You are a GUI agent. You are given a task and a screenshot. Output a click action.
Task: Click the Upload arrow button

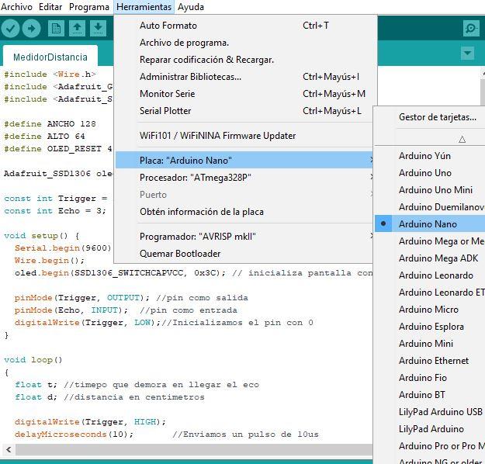(x=31, y=29)
